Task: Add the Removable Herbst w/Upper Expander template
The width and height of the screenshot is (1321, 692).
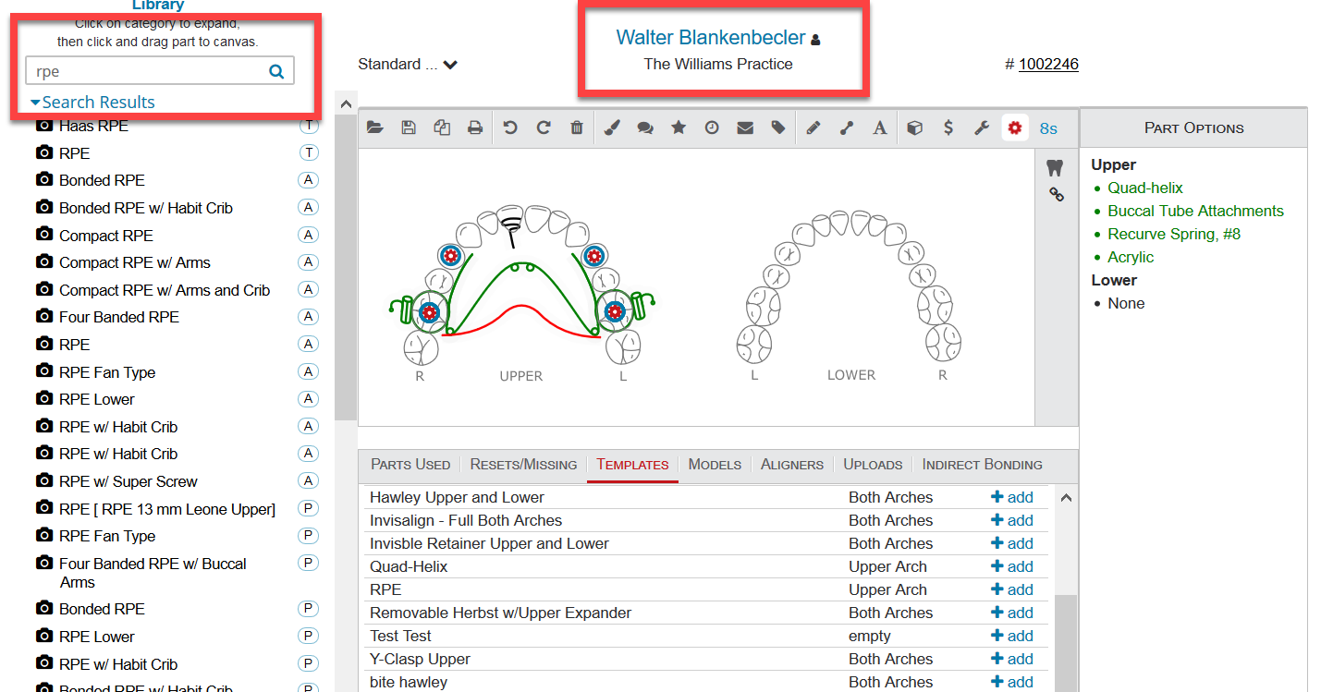Action: (x=1012, y=613)
